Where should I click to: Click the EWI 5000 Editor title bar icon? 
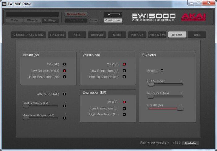click(4, 4)
